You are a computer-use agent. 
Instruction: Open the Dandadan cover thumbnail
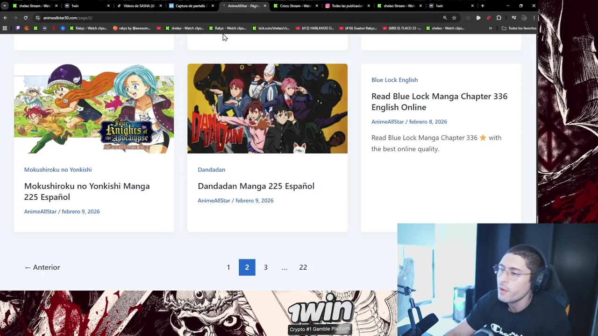(x=267, y=108)
